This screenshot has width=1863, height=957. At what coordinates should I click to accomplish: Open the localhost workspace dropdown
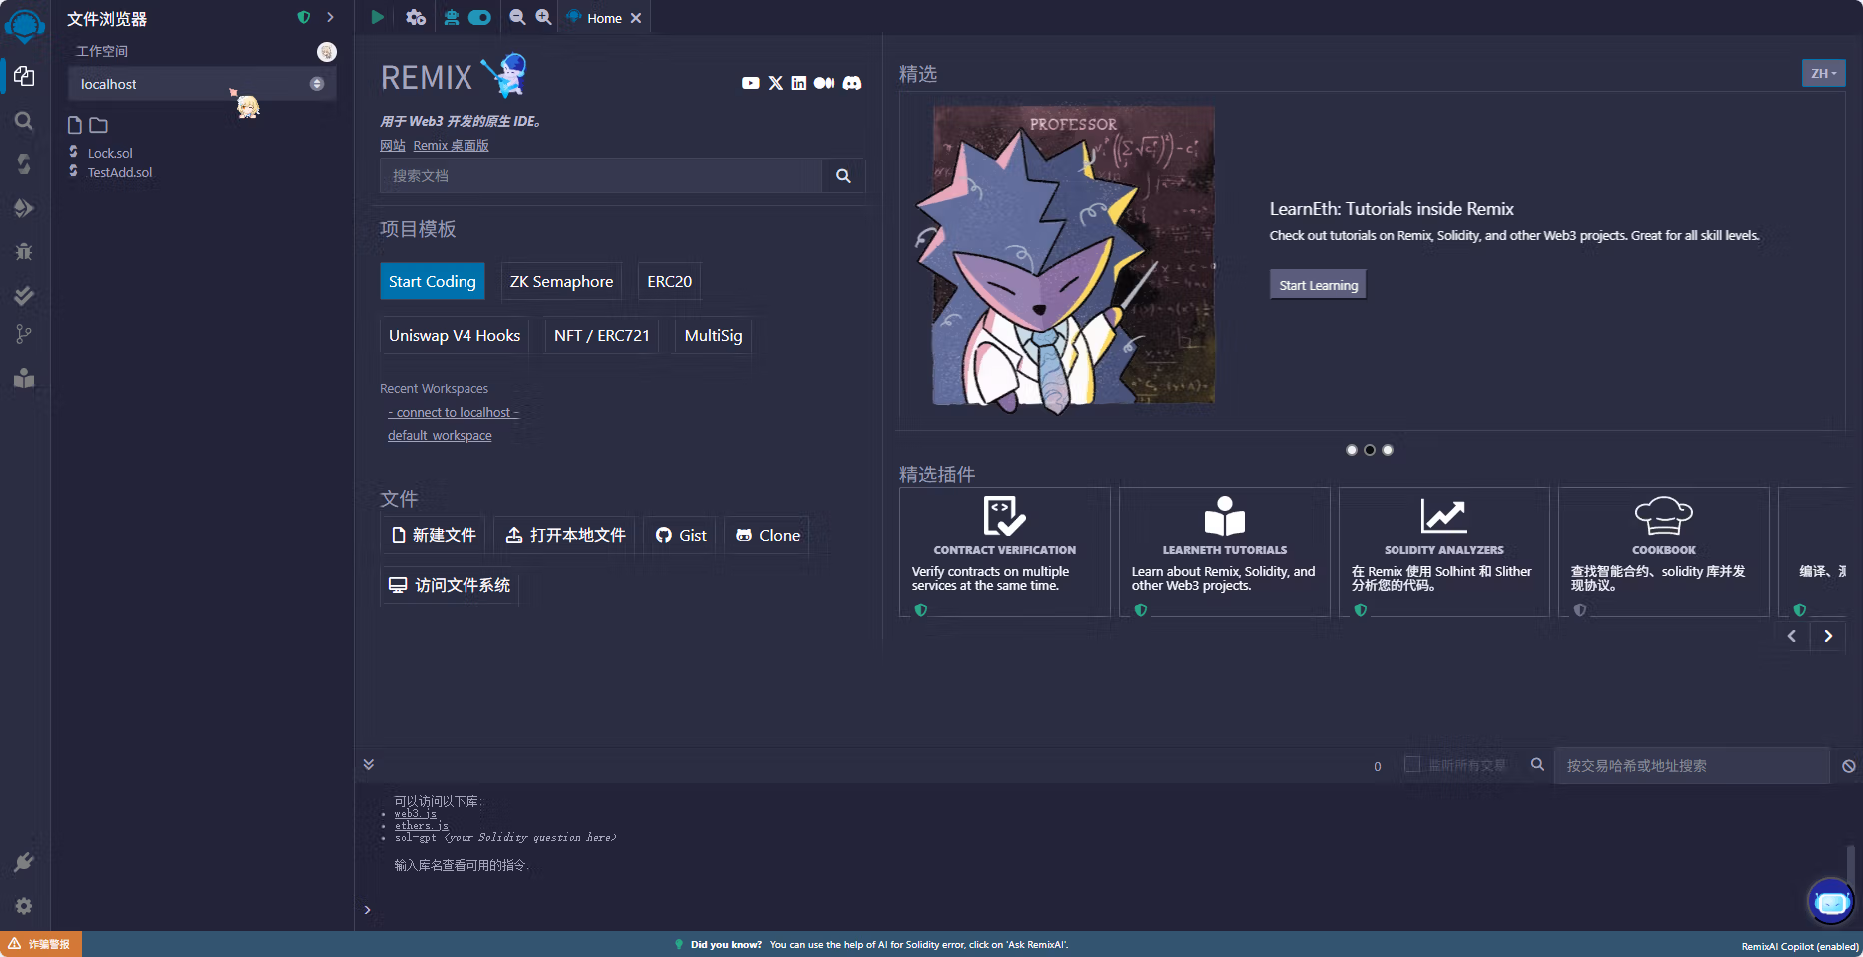[202, 84]
